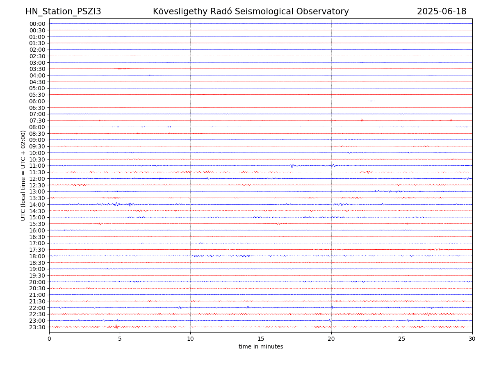Click the 18:00 row label
This screenshot has height=369, width=492.
pyautogui.click(x=37, y=256)
